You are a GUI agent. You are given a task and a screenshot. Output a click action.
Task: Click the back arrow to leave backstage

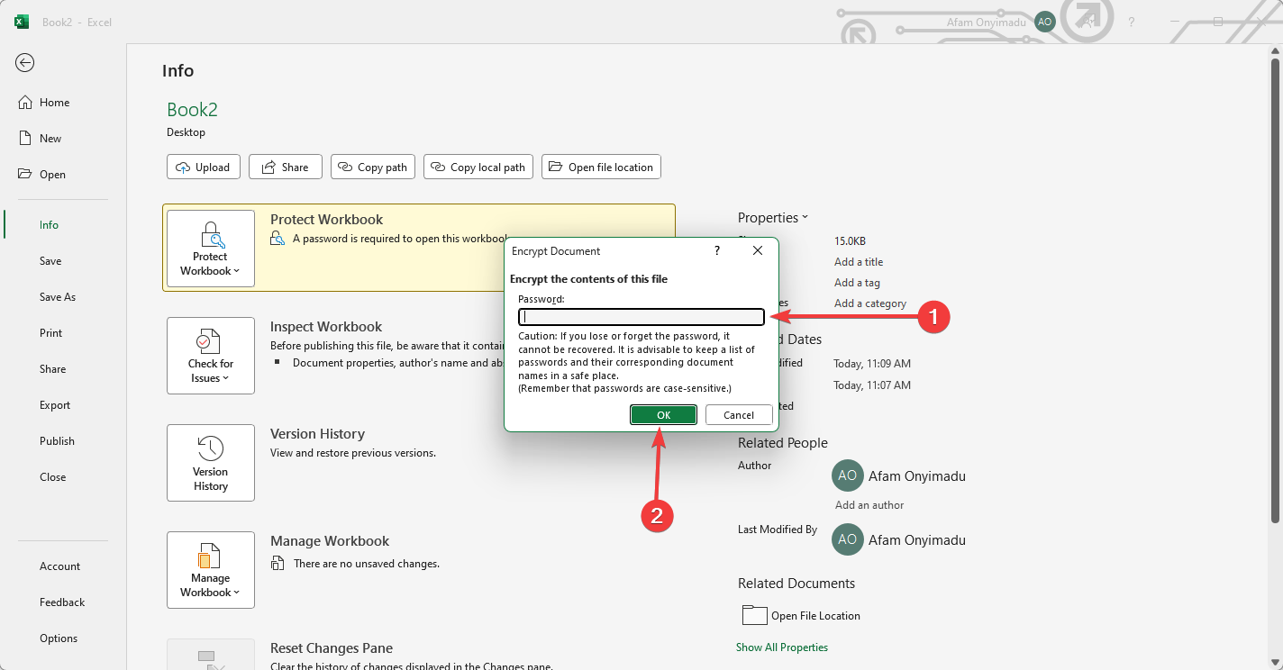pos(25,62)
